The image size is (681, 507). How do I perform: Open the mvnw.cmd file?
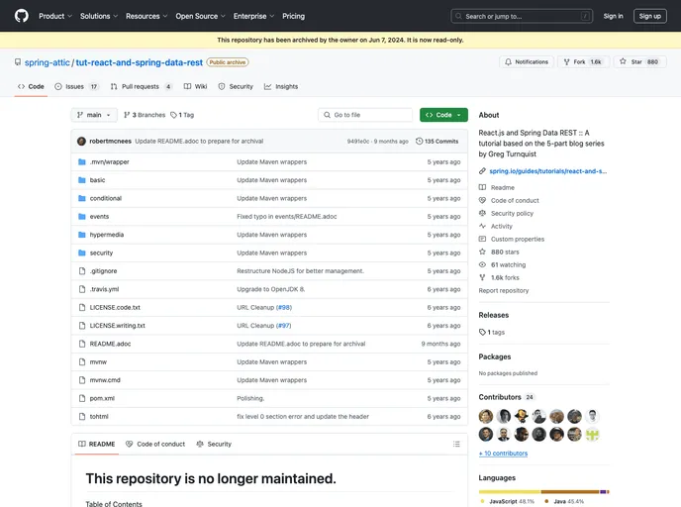105,380
